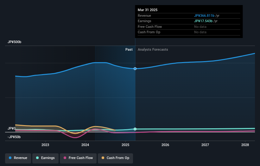
Task: Click No data in Free Cash Flow row
Action: (200, 27)
